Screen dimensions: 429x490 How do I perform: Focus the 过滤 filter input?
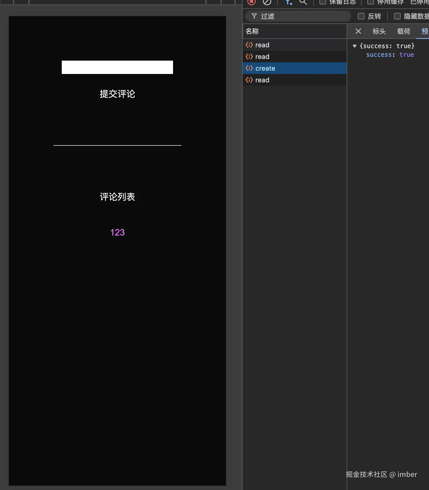tap(298, 16)
